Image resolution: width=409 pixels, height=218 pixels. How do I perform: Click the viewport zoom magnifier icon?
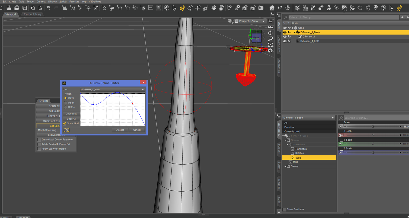pyautogui.click(x=270, y=39)
